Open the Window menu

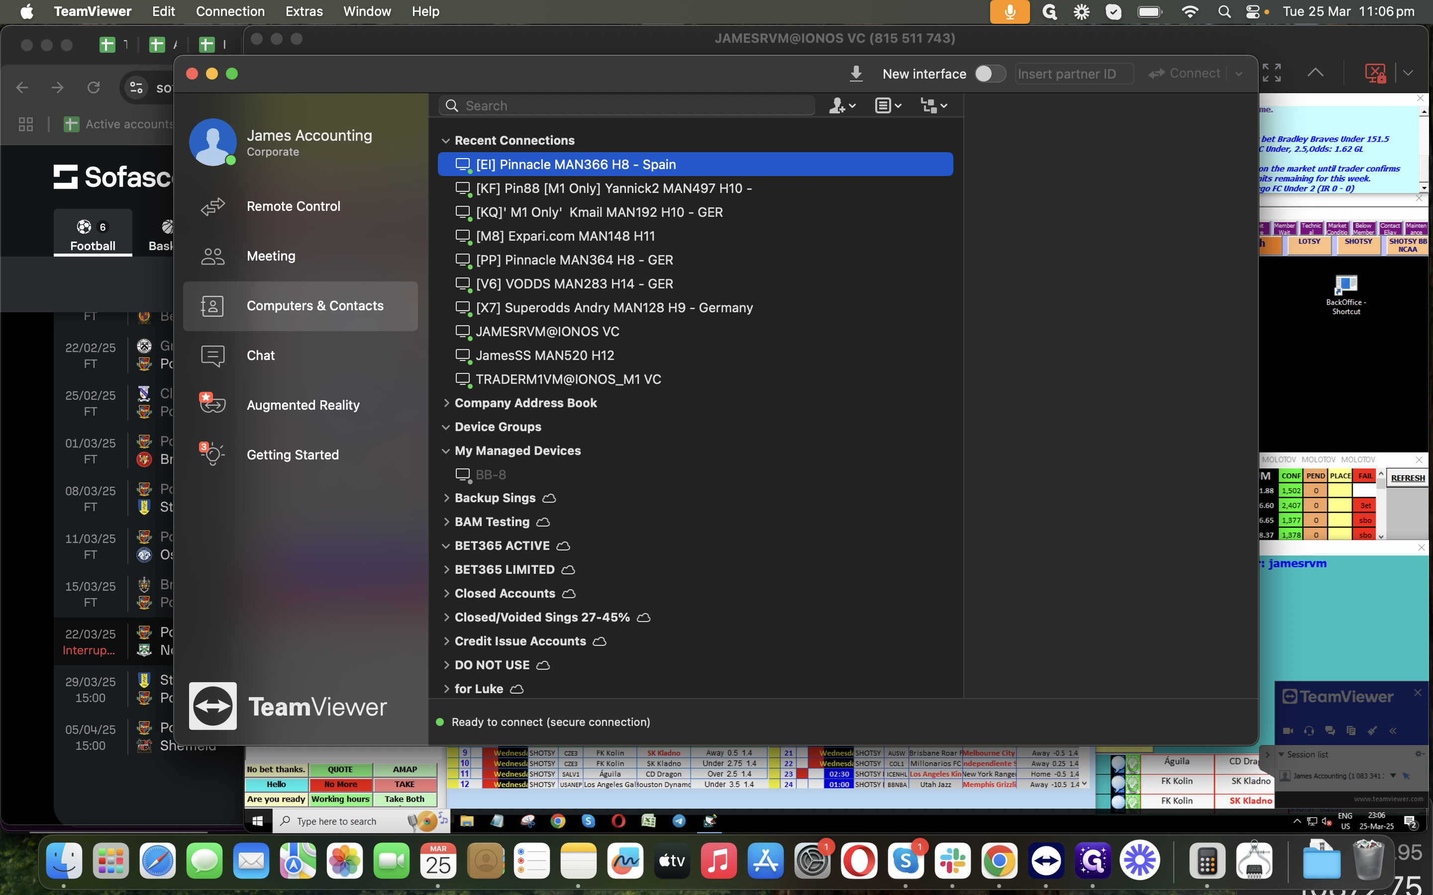click(x=367, y=11)
